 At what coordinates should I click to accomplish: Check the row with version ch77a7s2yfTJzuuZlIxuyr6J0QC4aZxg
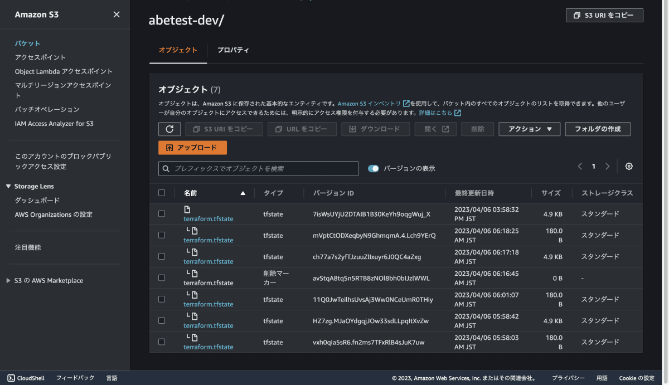click(x=162, y=256)
